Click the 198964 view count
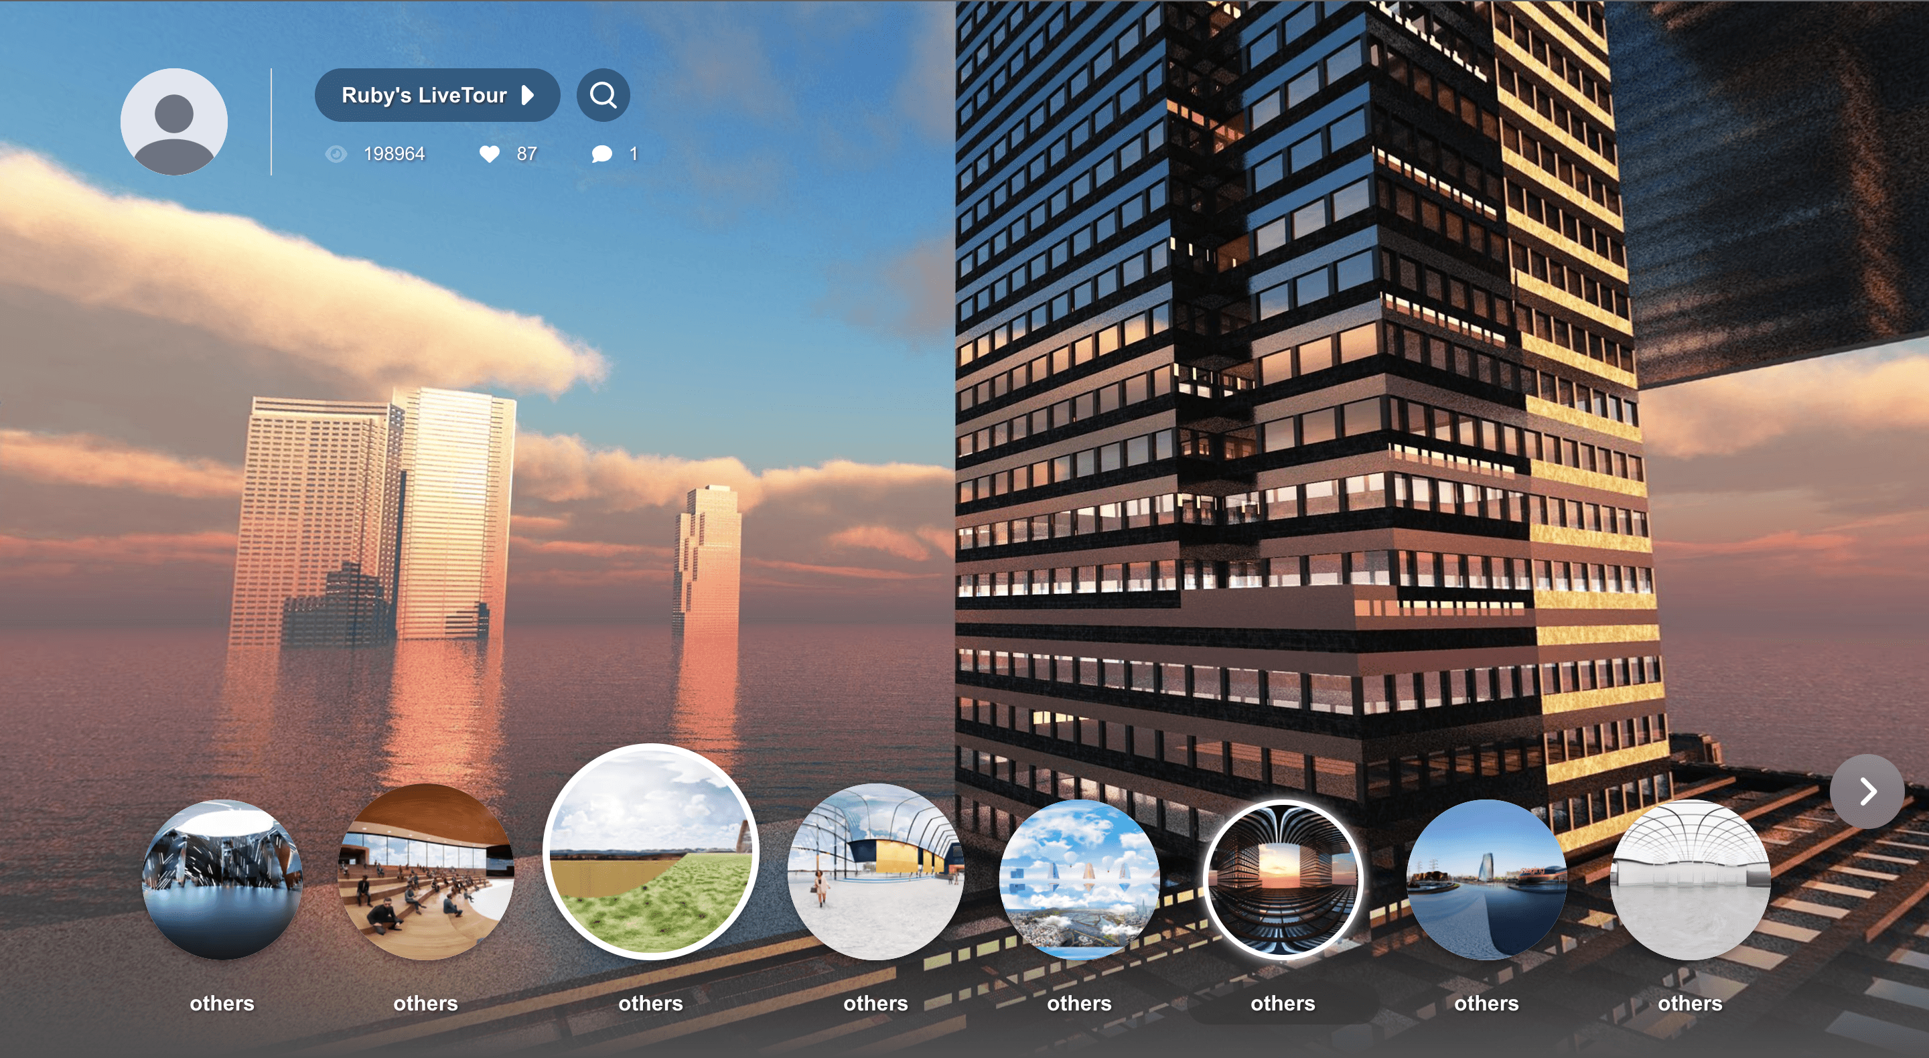Viewport: 1929px width, 1058px height. pyautogui.click(x=394, y=154)
